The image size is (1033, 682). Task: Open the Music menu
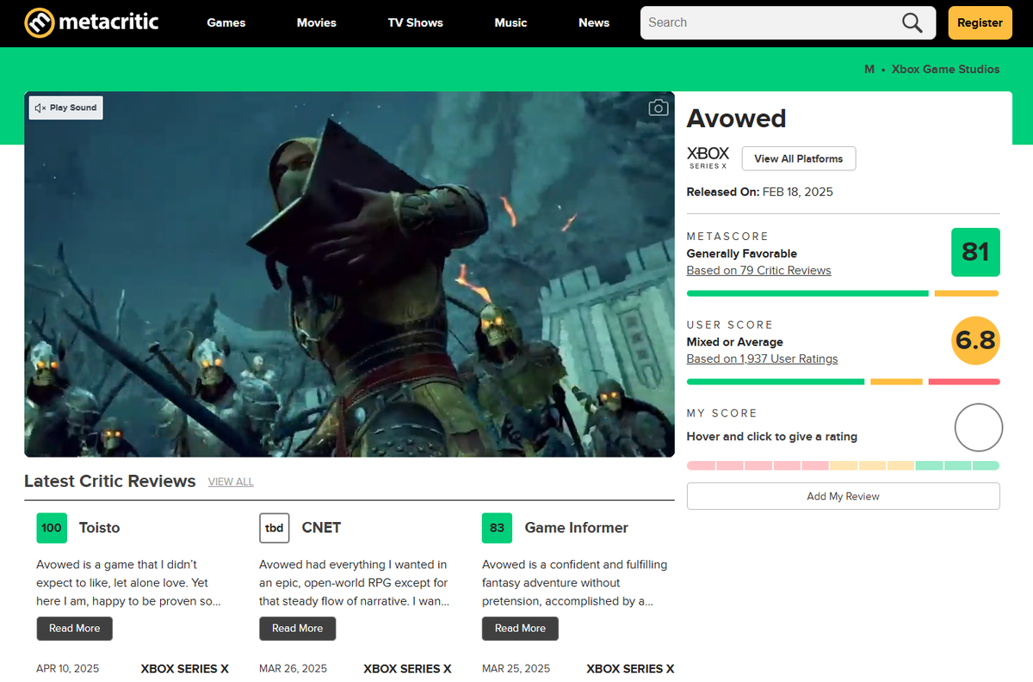point(510,23)
